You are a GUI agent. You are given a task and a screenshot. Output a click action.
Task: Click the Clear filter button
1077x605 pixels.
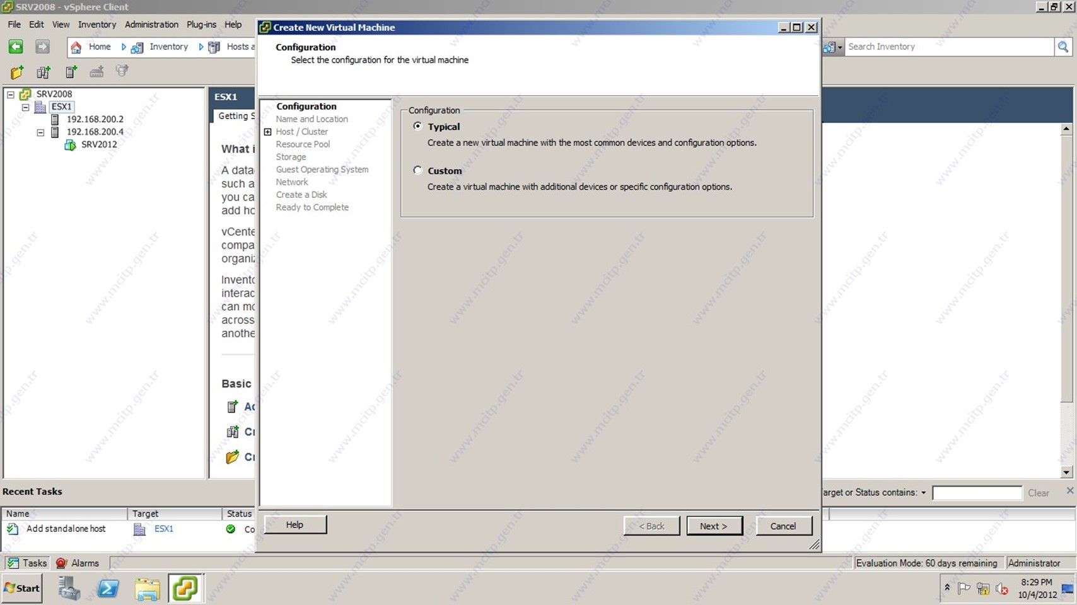[1039, 493]
